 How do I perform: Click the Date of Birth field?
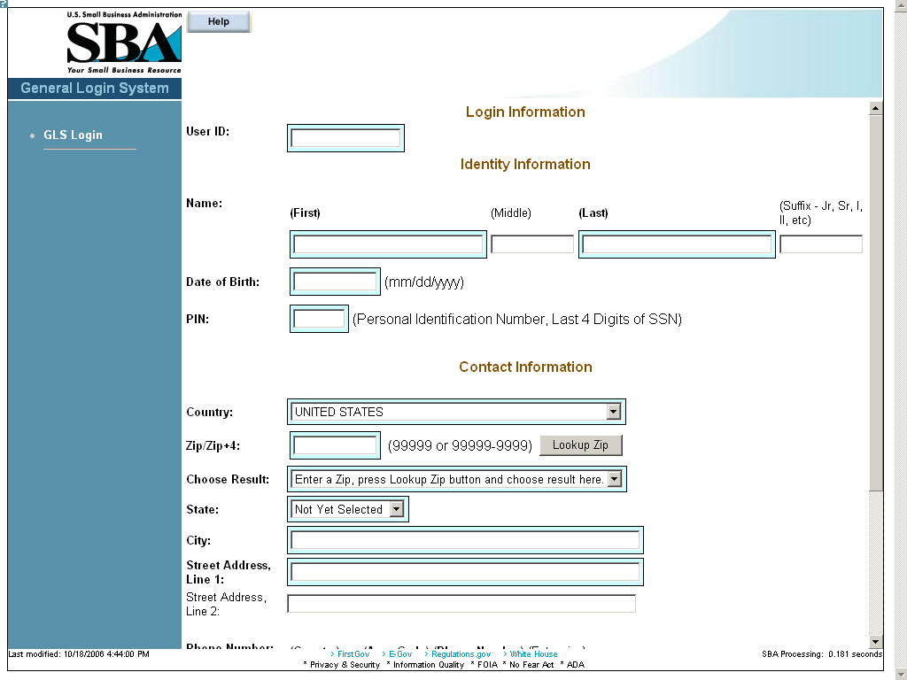(x=335, y=282)
